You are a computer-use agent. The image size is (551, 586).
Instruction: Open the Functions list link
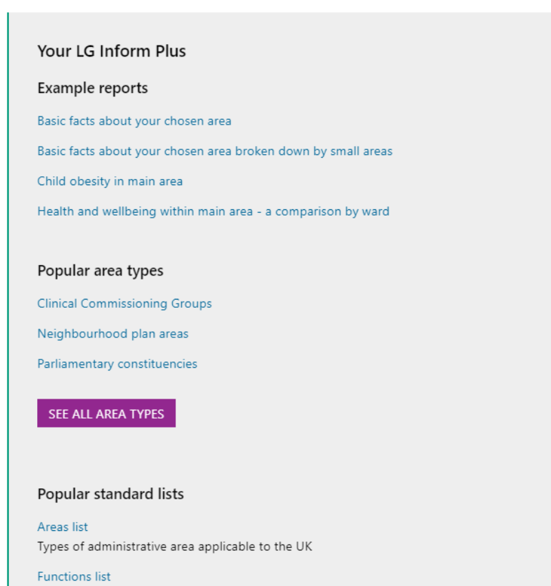tap(74, 576)
